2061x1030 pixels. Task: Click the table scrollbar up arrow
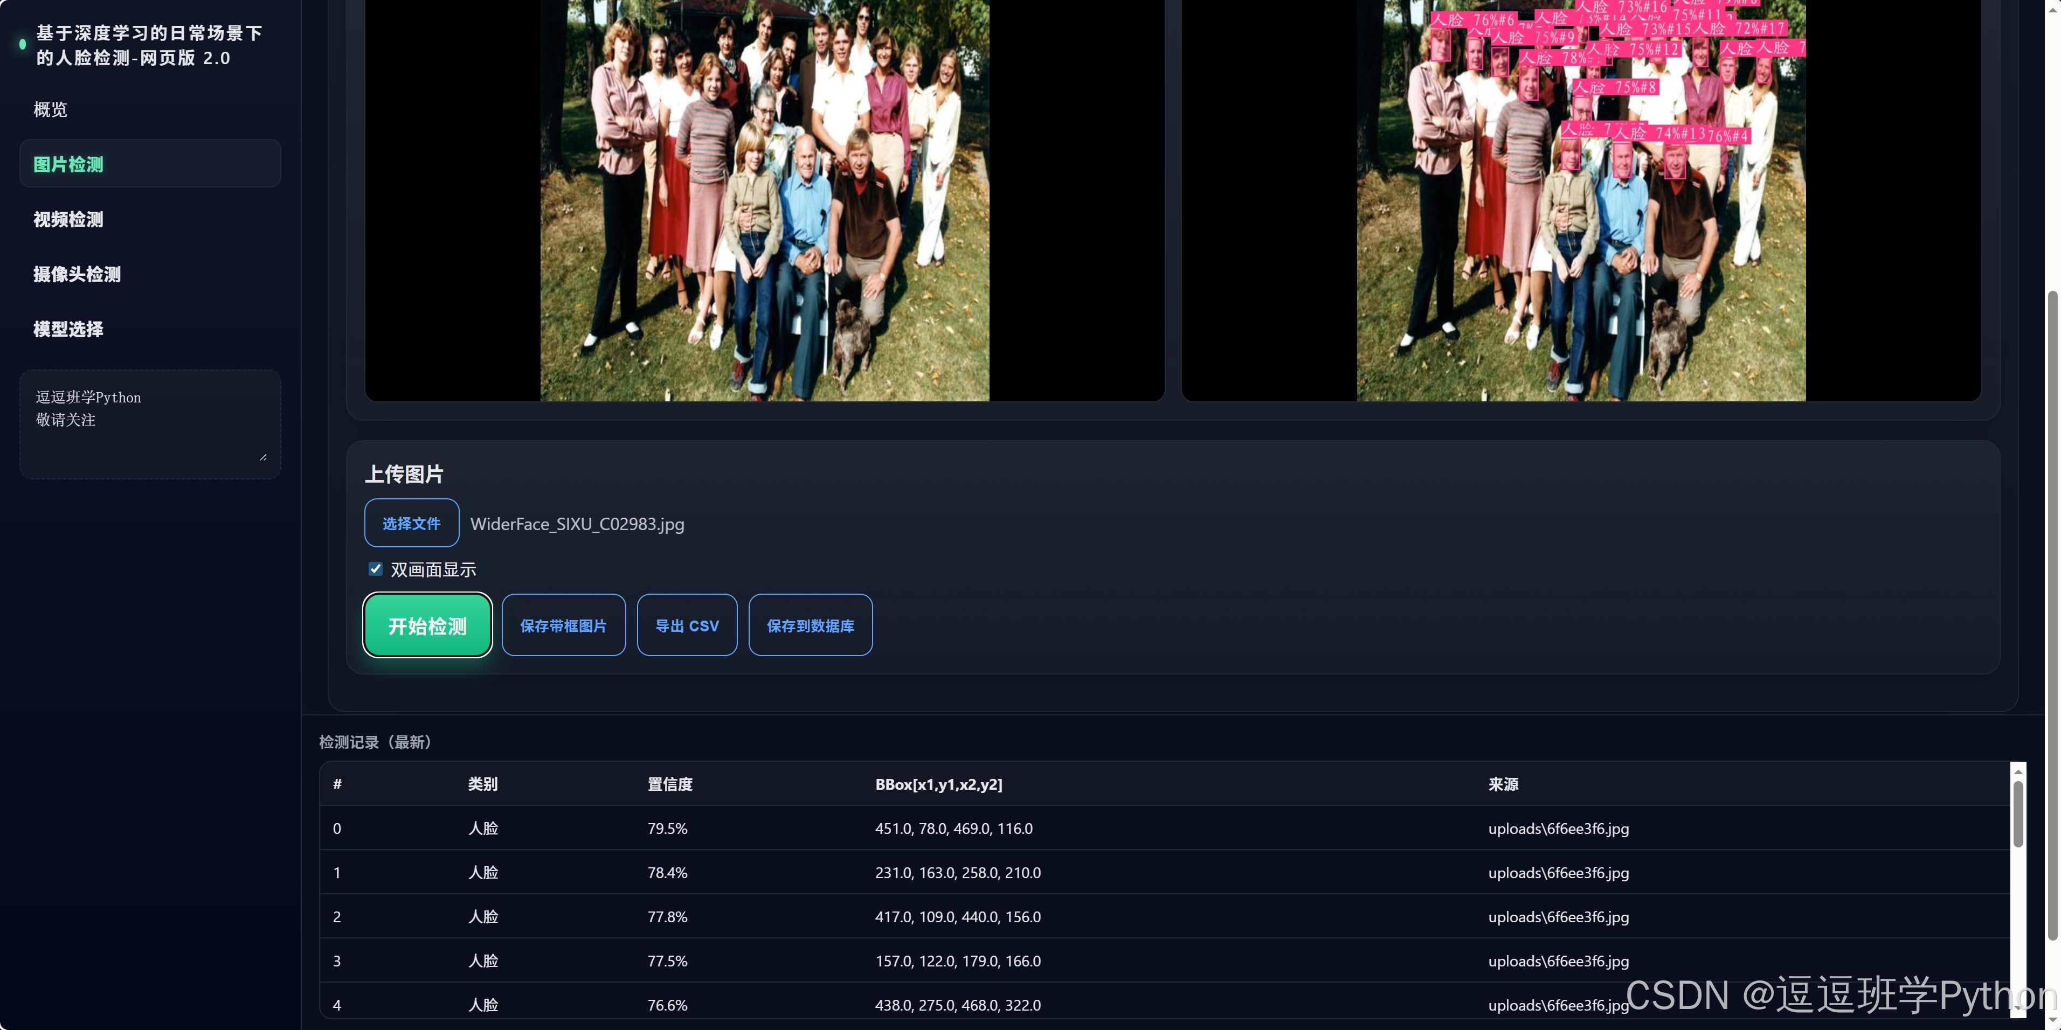click(2018, 772)
